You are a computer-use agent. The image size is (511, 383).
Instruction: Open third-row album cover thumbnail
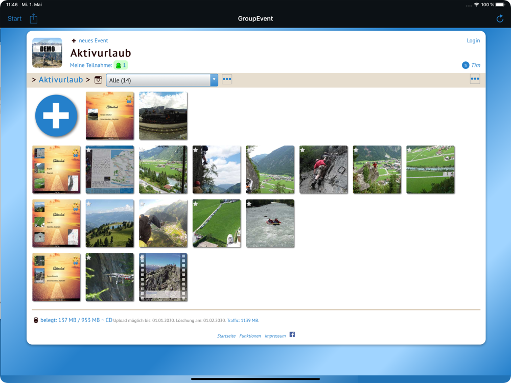[56, 224]
